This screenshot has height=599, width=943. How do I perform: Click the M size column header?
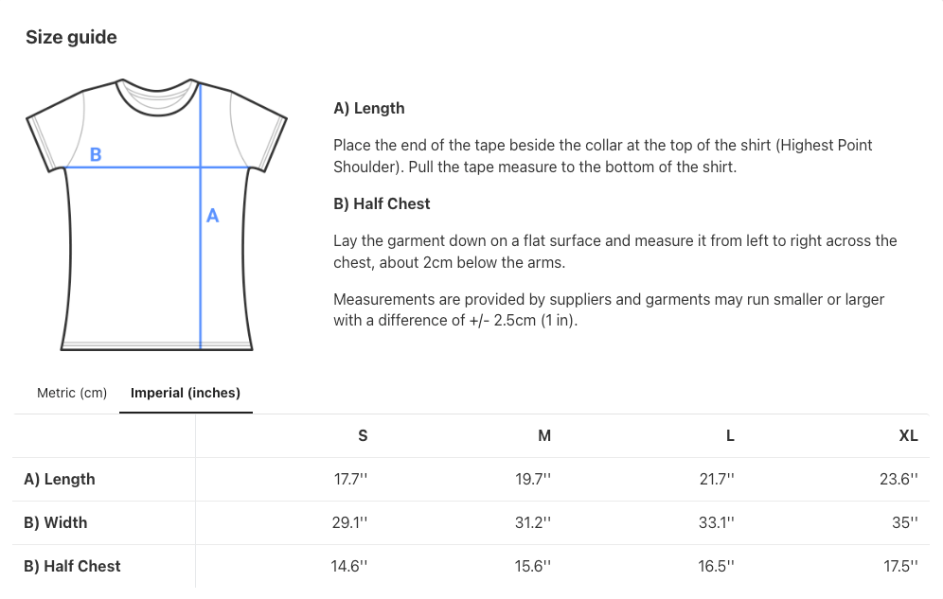point(544,436)
